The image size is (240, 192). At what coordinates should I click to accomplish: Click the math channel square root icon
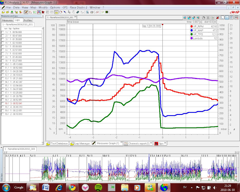(97, 12)
